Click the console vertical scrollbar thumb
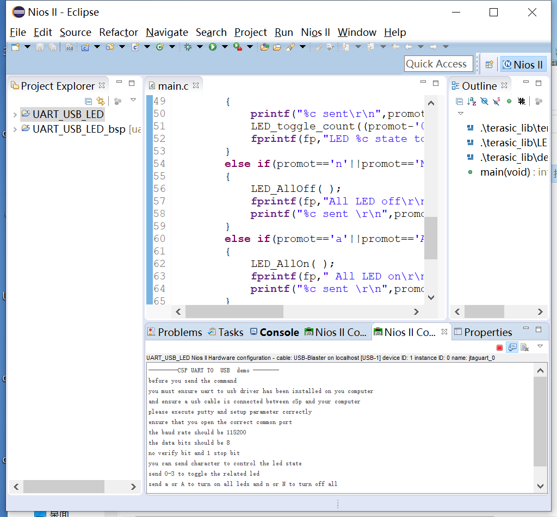Screen dimensions: 557x517 tap(540, 421)
